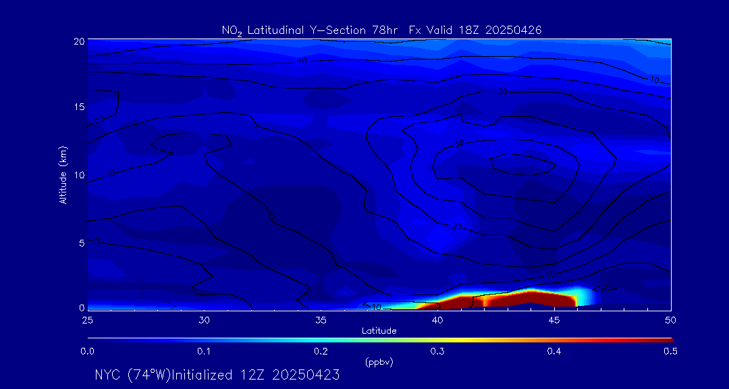Select the "Altitude (km)" y-axis label
729x389 pixels.
62,175
